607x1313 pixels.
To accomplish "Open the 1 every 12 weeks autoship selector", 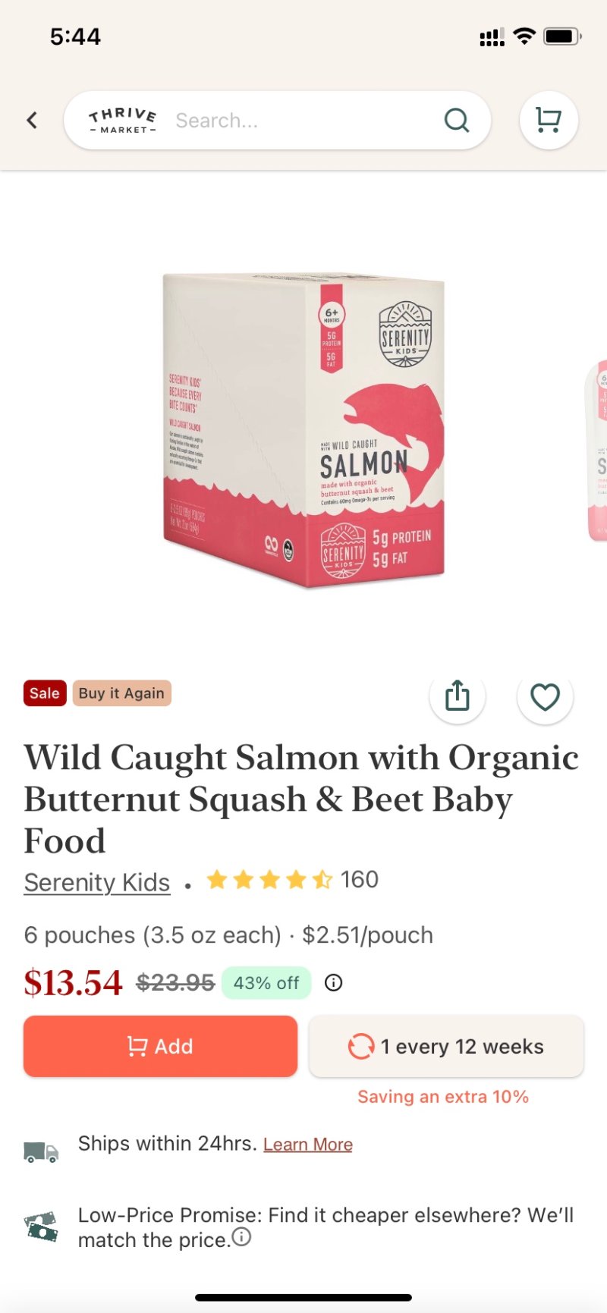I will coord(446,1046).
